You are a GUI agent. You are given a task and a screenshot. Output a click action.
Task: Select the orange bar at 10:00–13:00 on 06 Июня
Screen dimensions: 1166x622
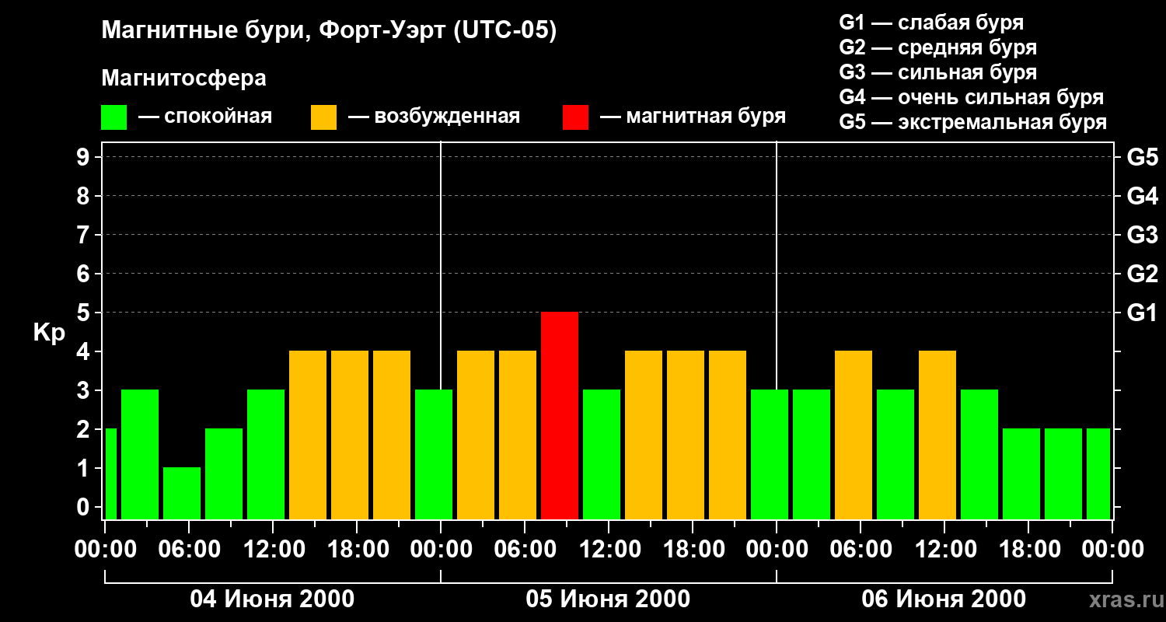(937, 435)
